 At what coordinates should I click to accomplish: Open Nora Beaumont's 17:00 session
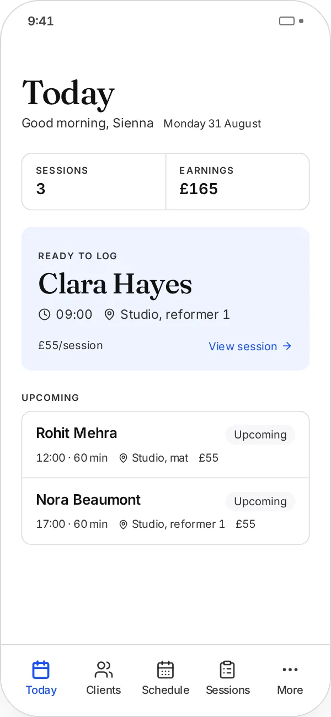(165, 511)
